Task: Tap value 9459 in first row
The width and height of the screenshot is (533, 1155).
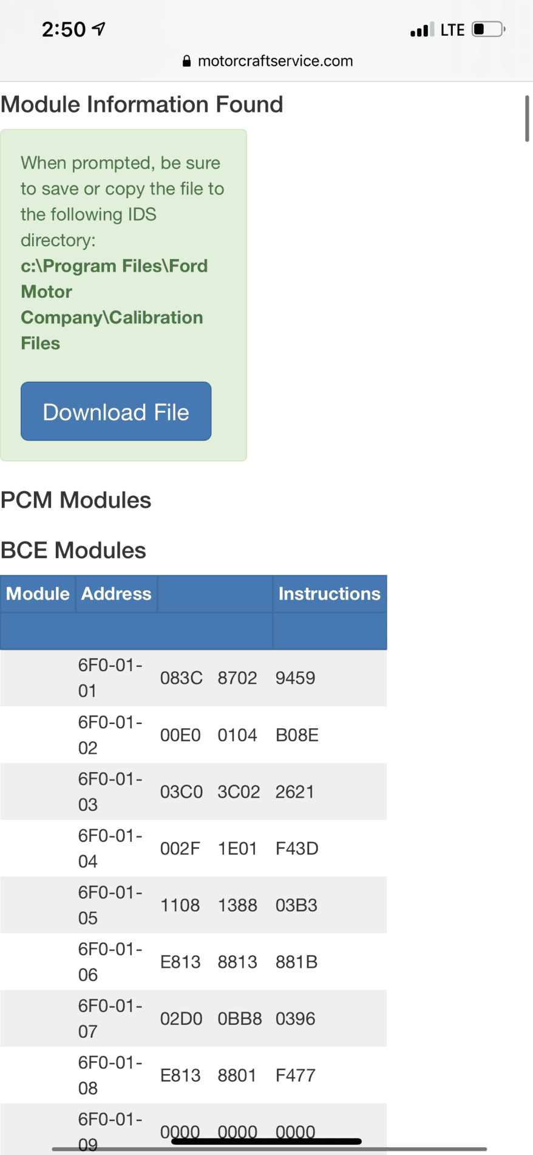Action: [x=296, y=678]
